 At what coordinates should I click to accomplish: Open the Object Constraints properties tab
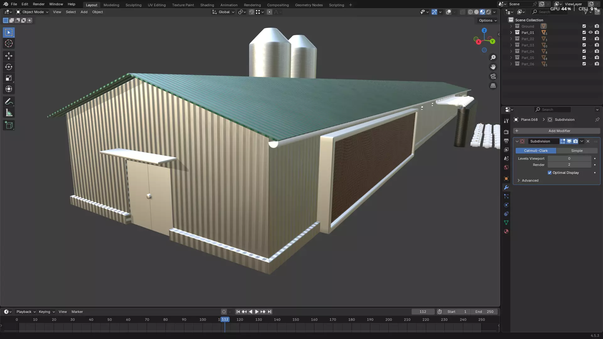click(x=506, y=214)
